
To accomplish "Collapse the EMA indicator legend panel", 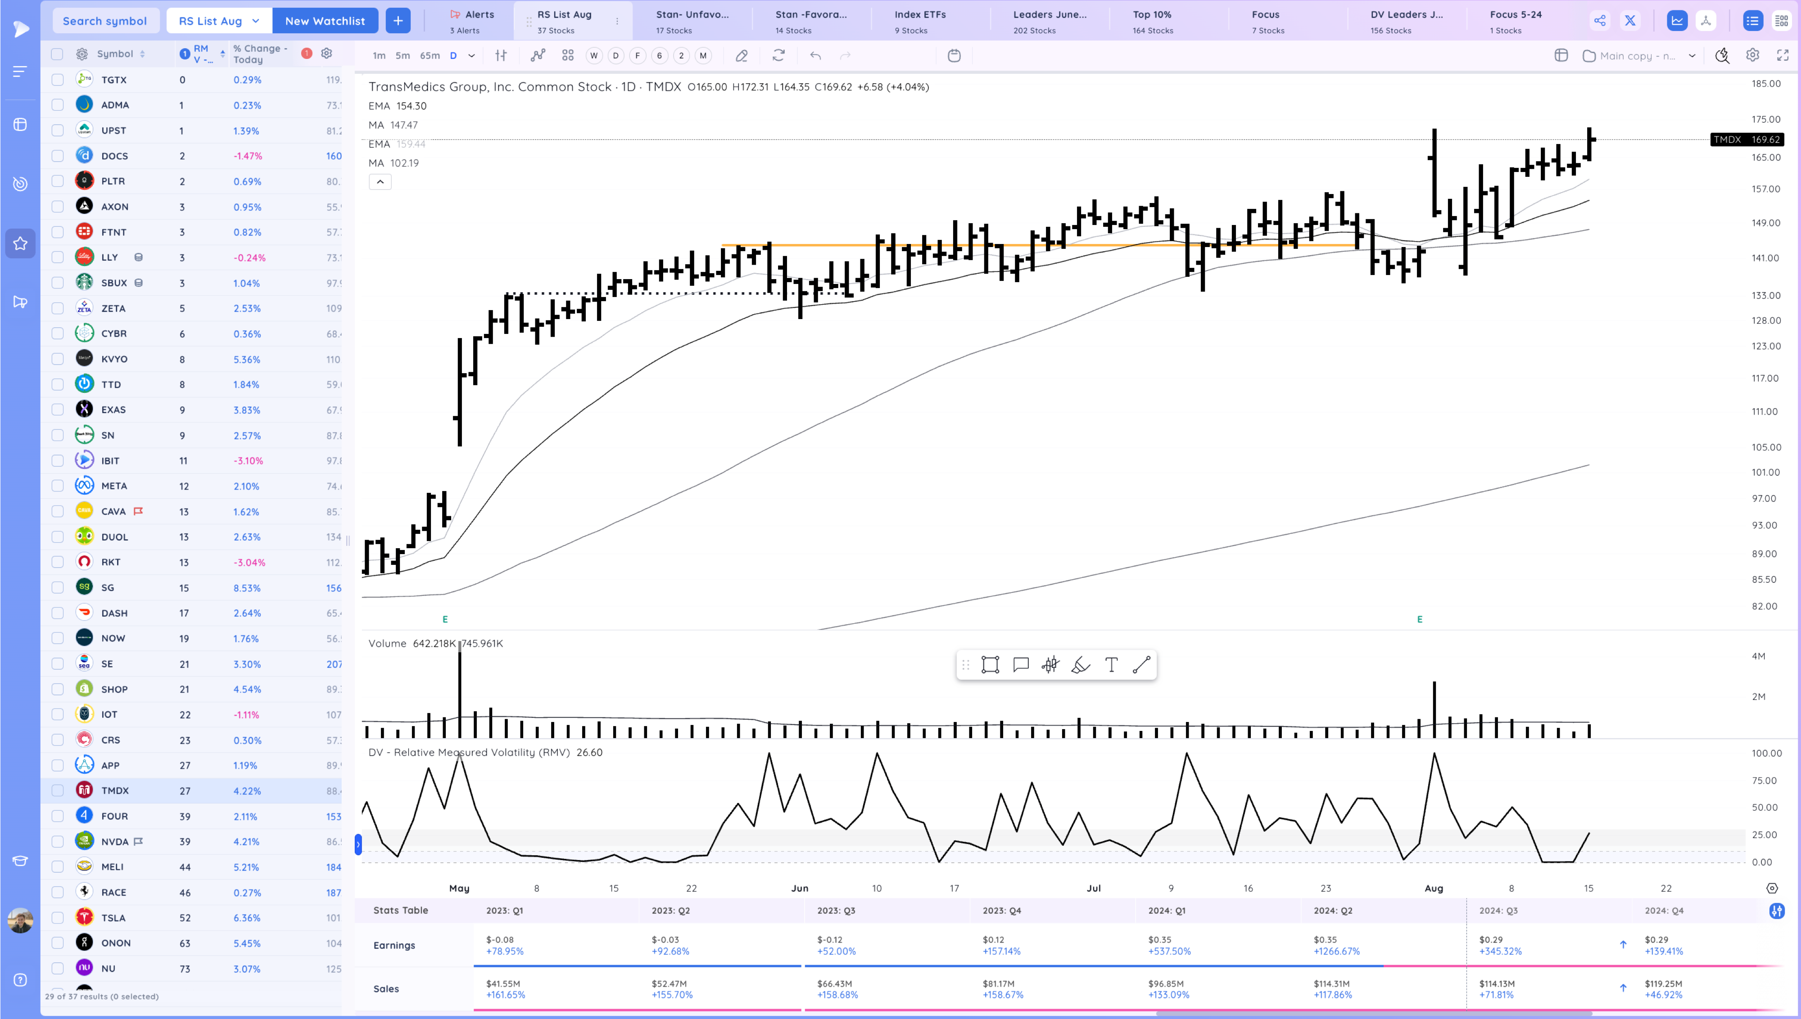I will [x=380, y=181].
